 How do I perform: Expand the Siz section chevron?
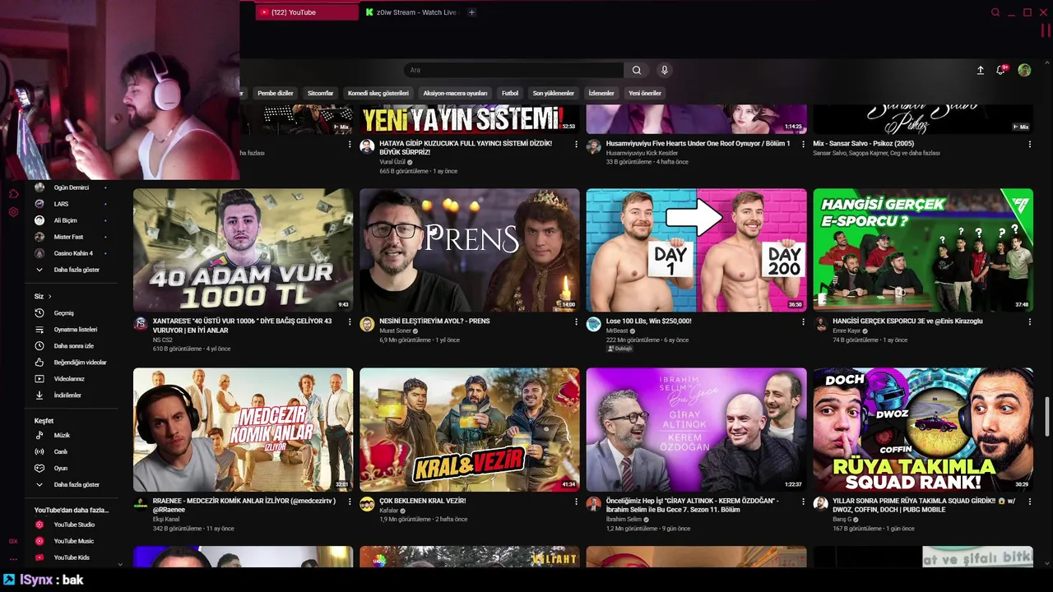49,296
